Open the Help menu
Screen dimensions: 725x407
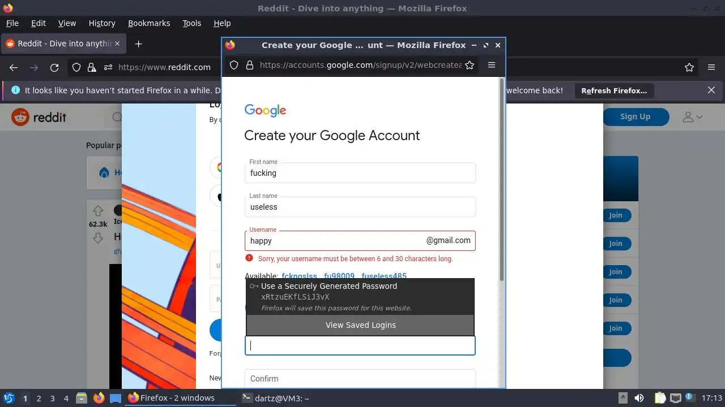pyautogui.click(x=222, y=23)
